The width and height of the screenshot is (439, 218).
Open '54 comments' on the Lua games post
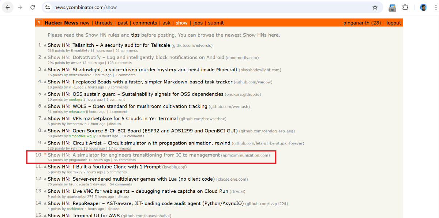pos(121,184)
